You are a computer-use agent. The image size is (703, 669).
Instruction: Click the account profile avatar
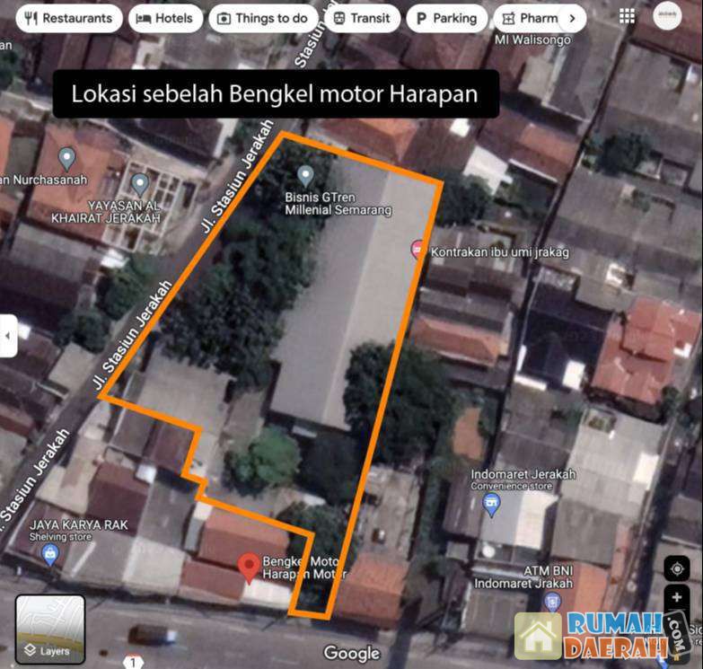coord(667,16)
